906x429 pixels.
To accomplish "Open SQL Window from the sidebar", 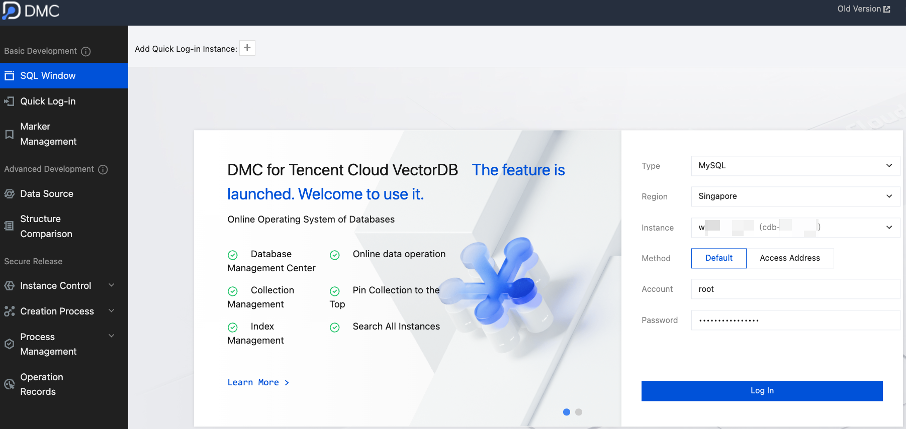I will click(64, 76).
